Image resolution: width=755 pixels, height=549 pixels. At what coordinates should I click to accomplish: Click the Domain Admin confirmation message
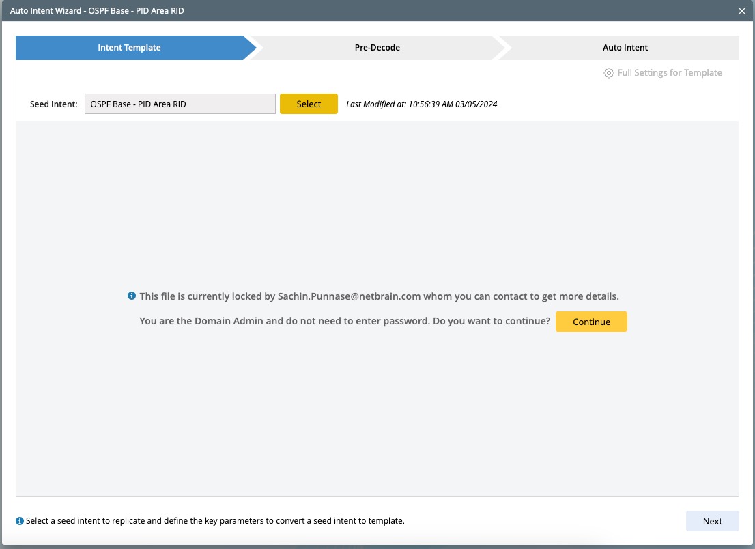(344, 322)
